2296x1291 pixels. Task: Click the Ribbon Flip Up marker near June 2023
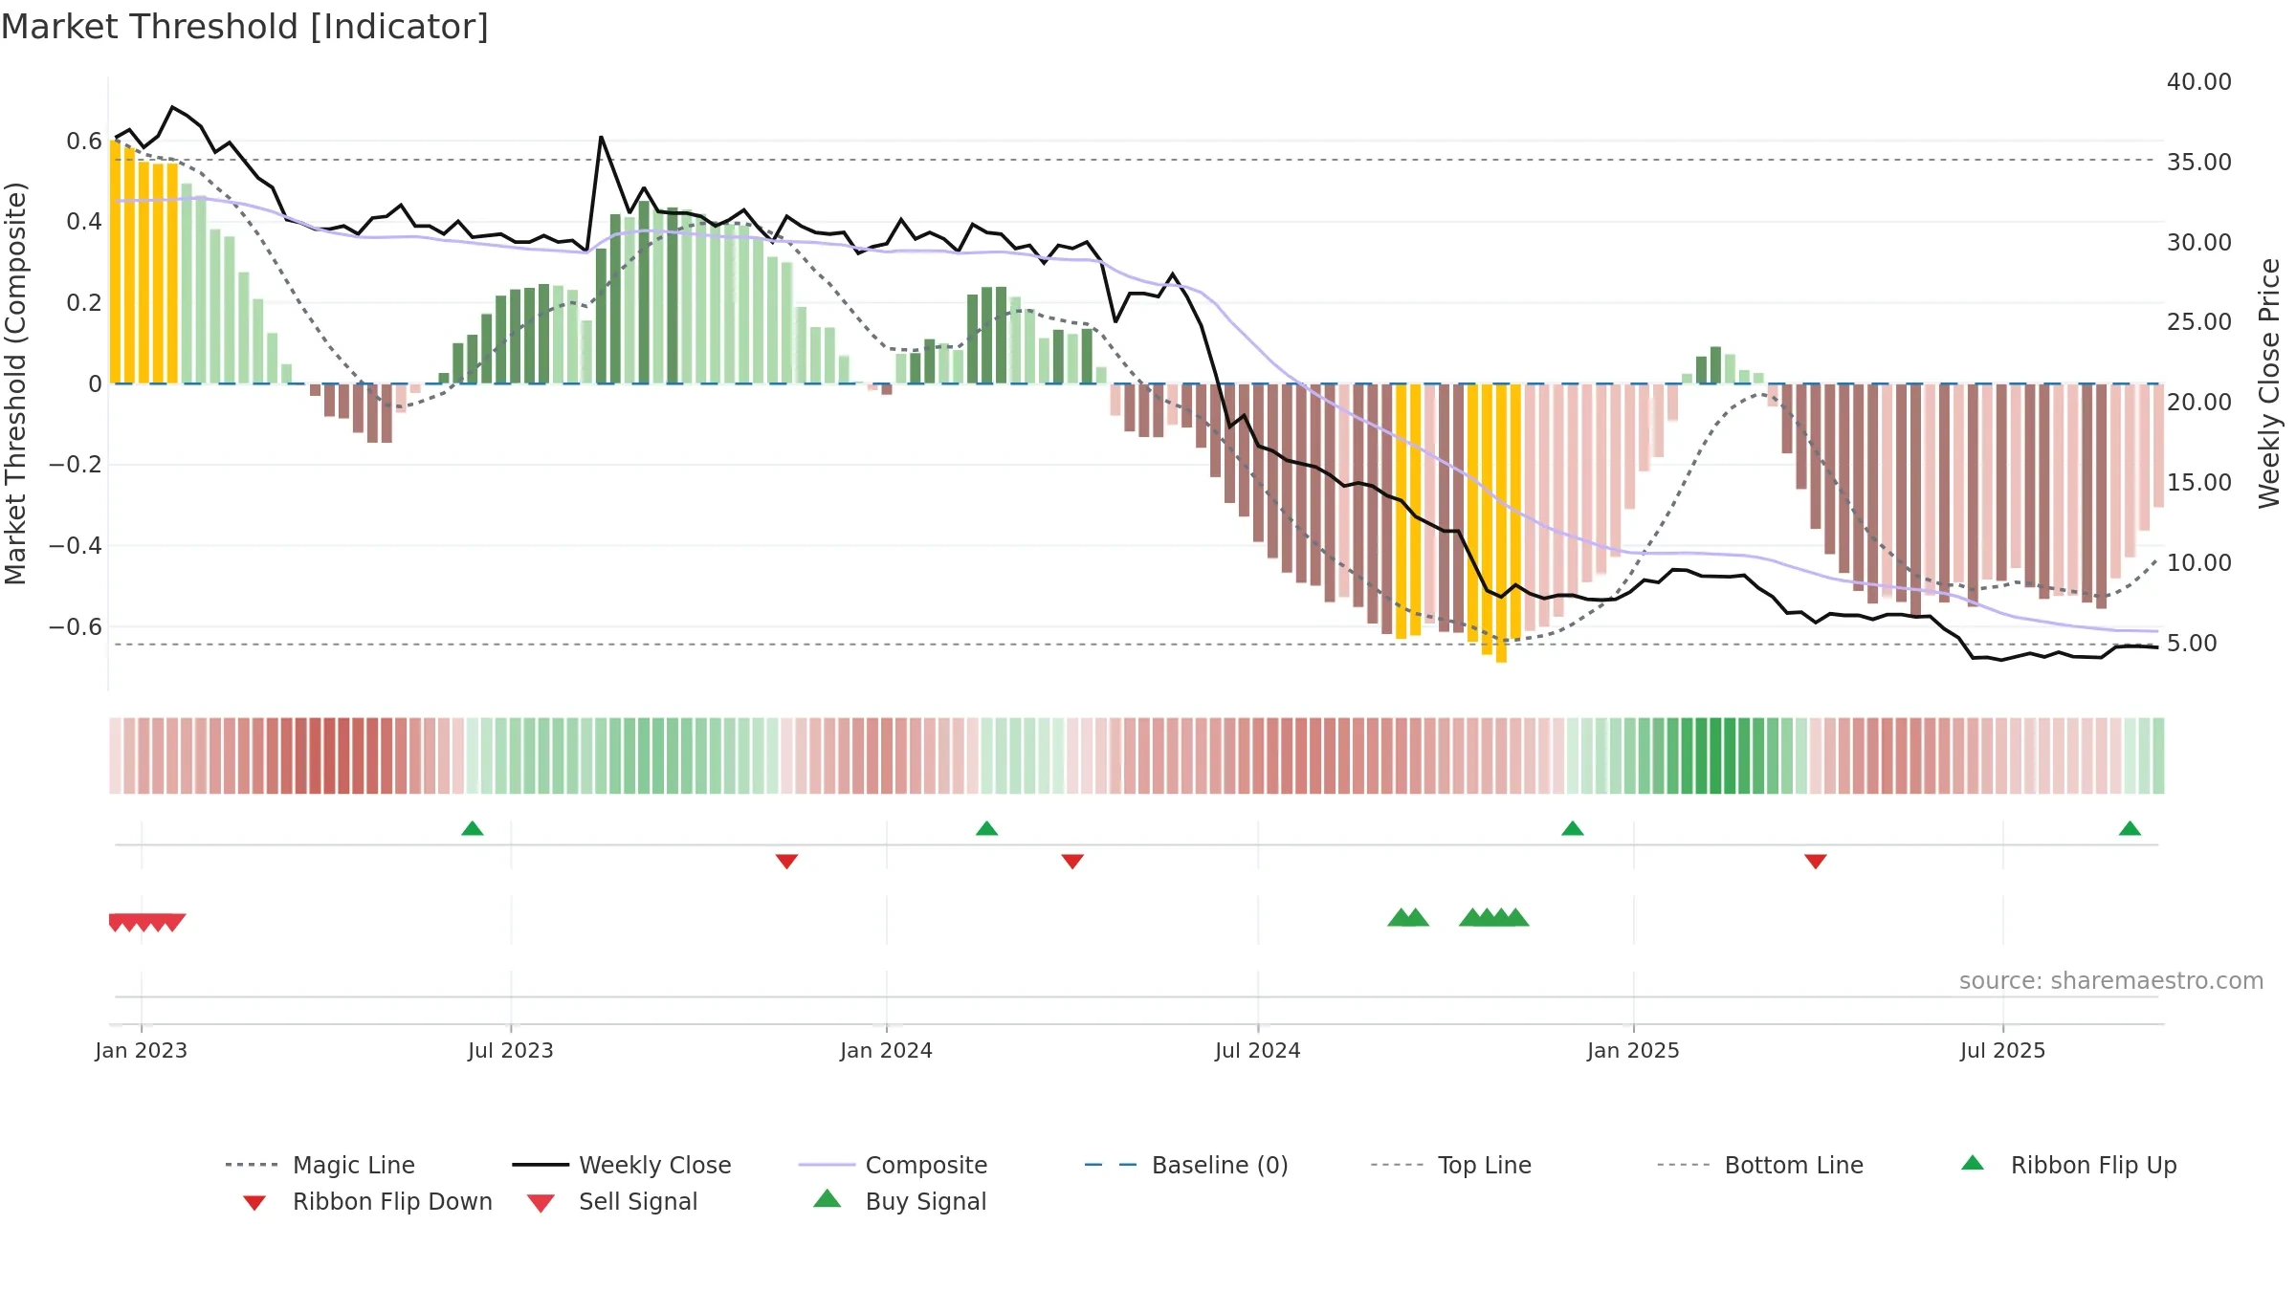pyautogui.click(x=473, y=828)
